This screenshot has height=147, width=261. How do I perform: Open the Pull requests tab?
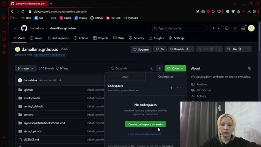(x=58, y=38)
